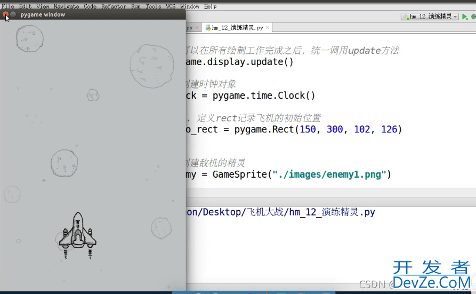476x294 pixels.
Task: Open the Tools menu
Action: (x=154, y=6)
